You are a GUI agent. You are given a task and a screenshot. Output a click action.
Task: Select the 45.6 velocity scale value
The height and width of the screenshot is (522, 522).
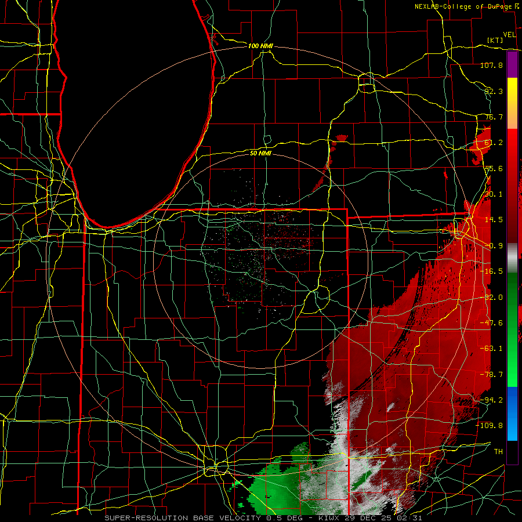click(x=494, y=168)
